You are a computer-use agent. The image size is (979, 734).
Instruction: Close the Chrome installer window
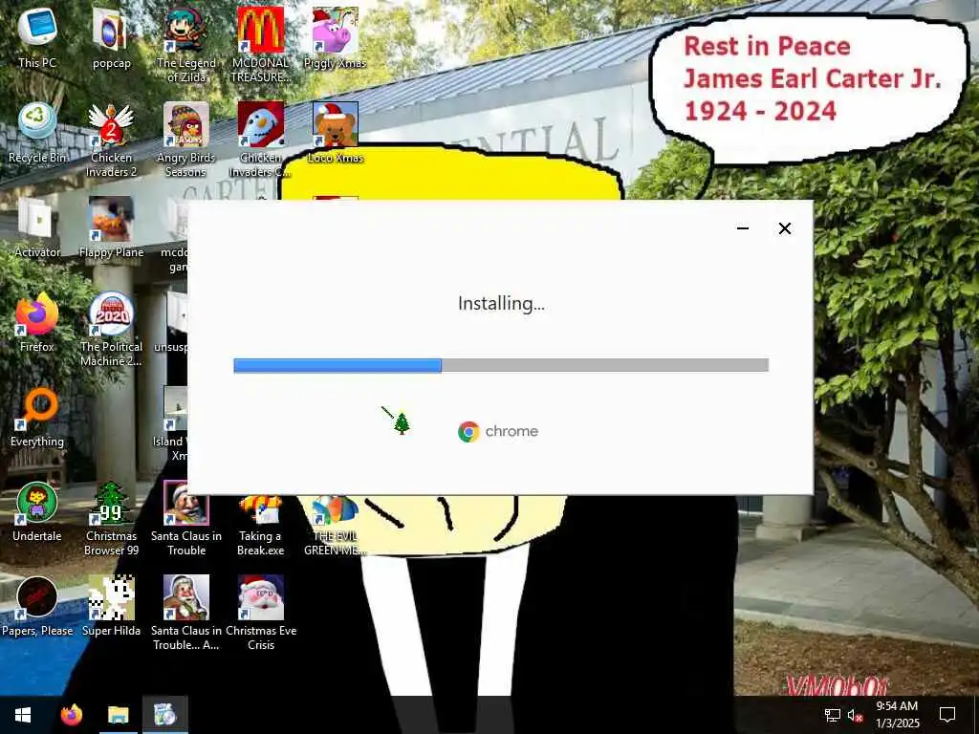pyautogui.click(x=785, y=228)
